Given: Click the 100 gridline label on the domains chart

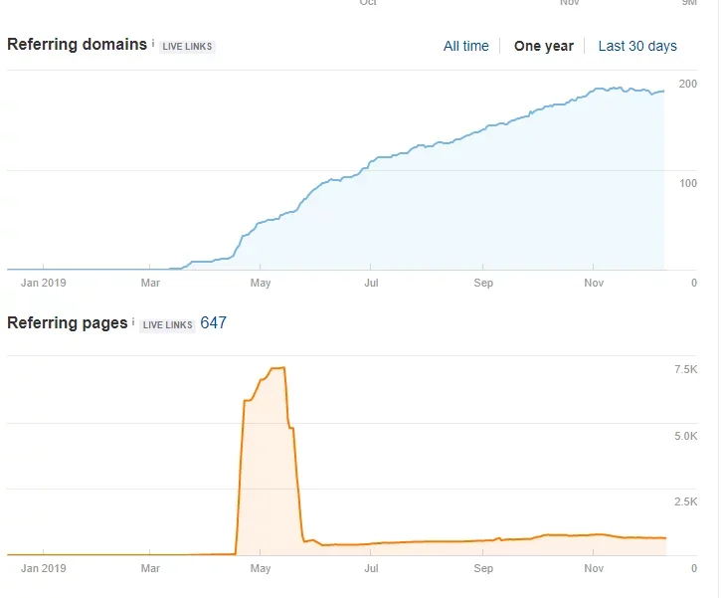Looking at the screenshot, I should (x=688, y=183).
